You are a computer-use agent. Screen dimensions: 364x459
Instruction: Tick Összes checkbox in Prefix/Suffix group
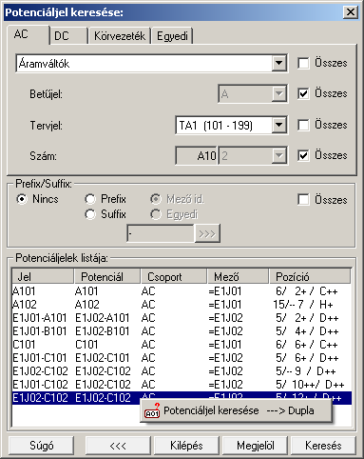click(x=303, y=200)
